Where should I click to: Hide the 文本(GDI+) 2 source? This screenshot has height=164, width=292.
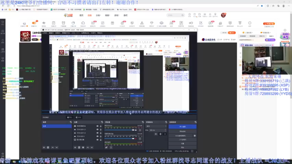click(x=97, y=133)
